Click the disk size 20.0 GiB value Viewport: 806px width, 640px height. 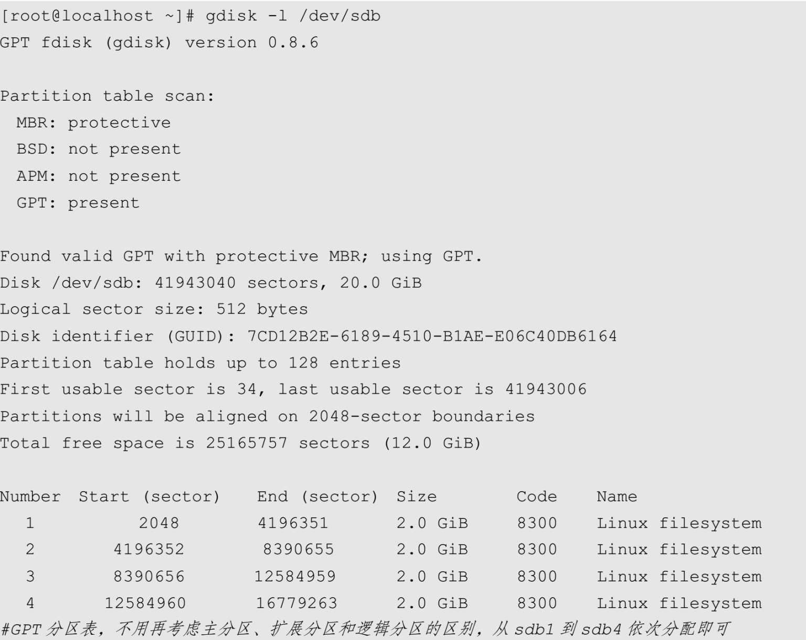[380, 283]
